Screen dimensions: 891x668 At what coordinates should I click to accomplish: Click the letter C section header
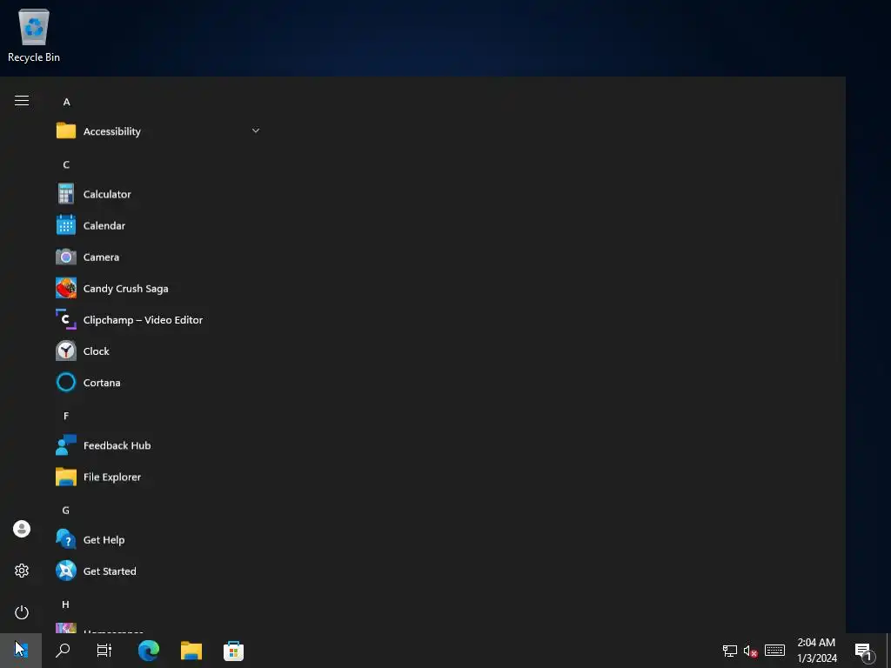[x=66, y=164]
